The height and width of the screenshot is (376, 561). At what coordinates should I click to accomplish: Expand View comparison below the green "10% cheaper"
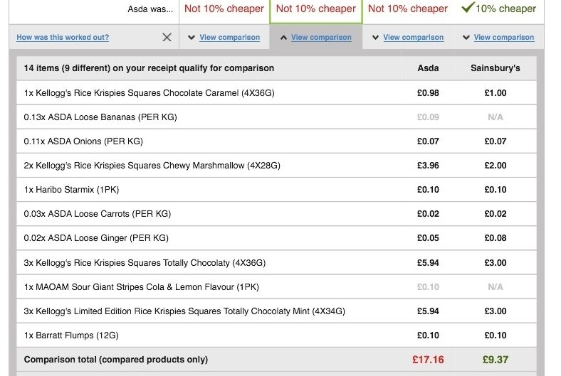click(x=498, y=38)
